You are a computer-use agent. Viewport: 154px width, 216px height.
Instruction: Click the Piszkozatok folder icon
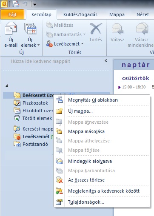(17, 103)
